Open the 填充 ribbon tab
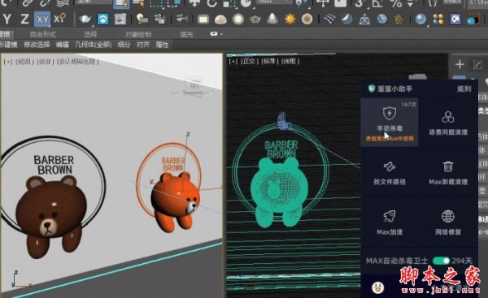 point(186,34)
